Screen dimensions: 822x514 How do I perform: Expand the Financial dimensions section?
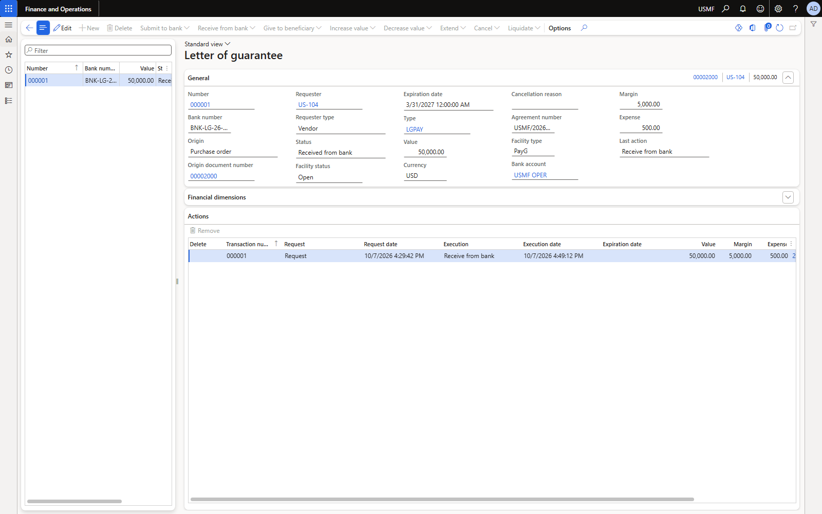click(788, 197)
